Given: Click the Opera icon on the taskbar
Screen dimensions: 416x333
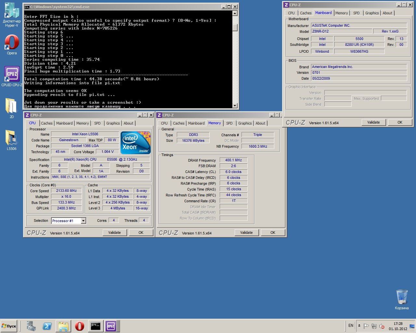Looking at the screenshot, I should [79, 326].
